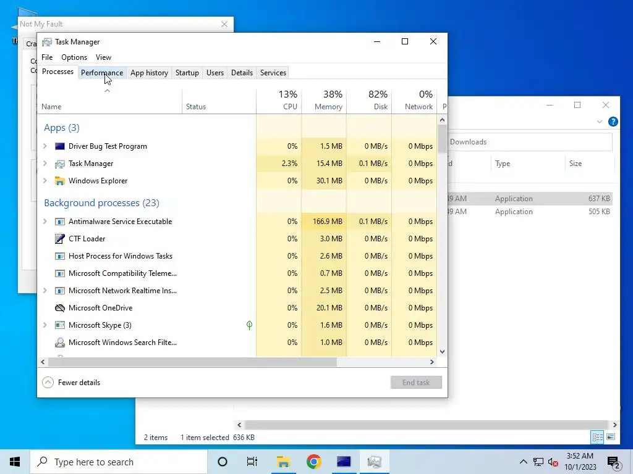Click the Microsoft Skype process icon
The height and width of the screenshot is (474, 633).
60,325
